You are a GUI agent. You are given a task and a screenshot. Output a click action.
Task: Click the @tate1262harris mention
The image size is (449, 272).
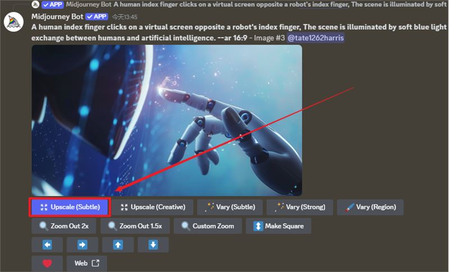316,38
